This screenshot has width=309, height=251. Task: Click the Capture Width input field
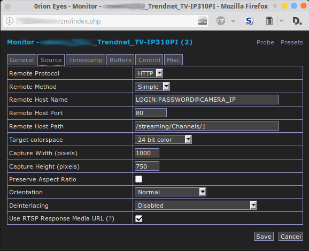[147, 153]
